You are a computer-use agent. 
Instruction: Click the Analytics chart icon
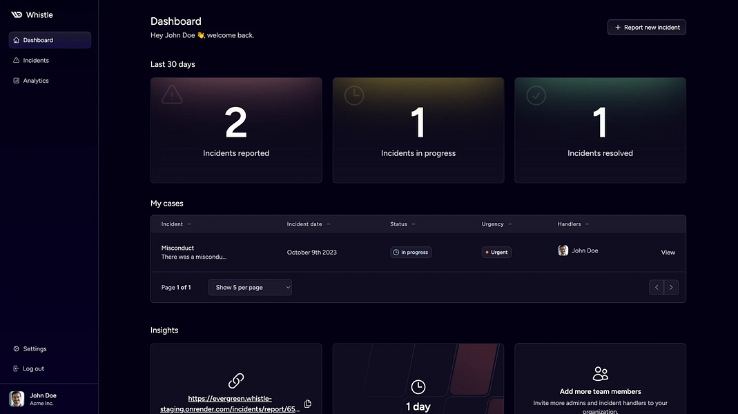click(x=17, y=81)
